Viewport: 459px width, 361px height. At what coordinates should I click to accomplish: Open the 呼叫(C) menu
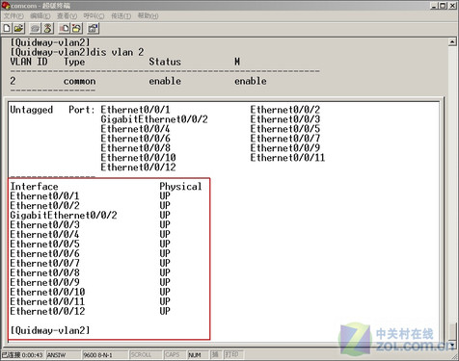[x=94, y=15]
